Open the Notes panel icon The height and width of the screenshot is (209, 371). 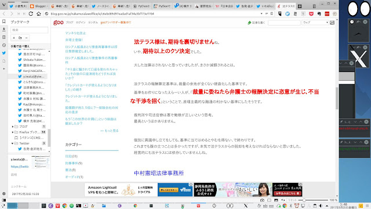click(4, 37)
